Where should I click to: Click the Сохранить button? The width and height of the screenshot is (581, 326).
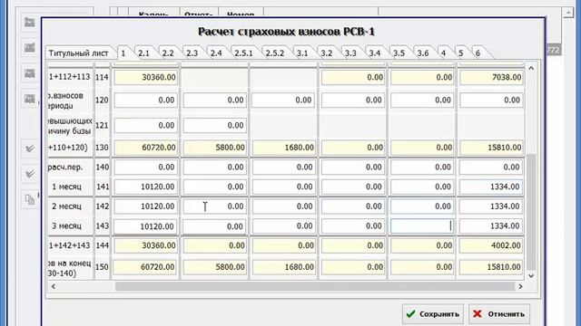click(433, 314)
